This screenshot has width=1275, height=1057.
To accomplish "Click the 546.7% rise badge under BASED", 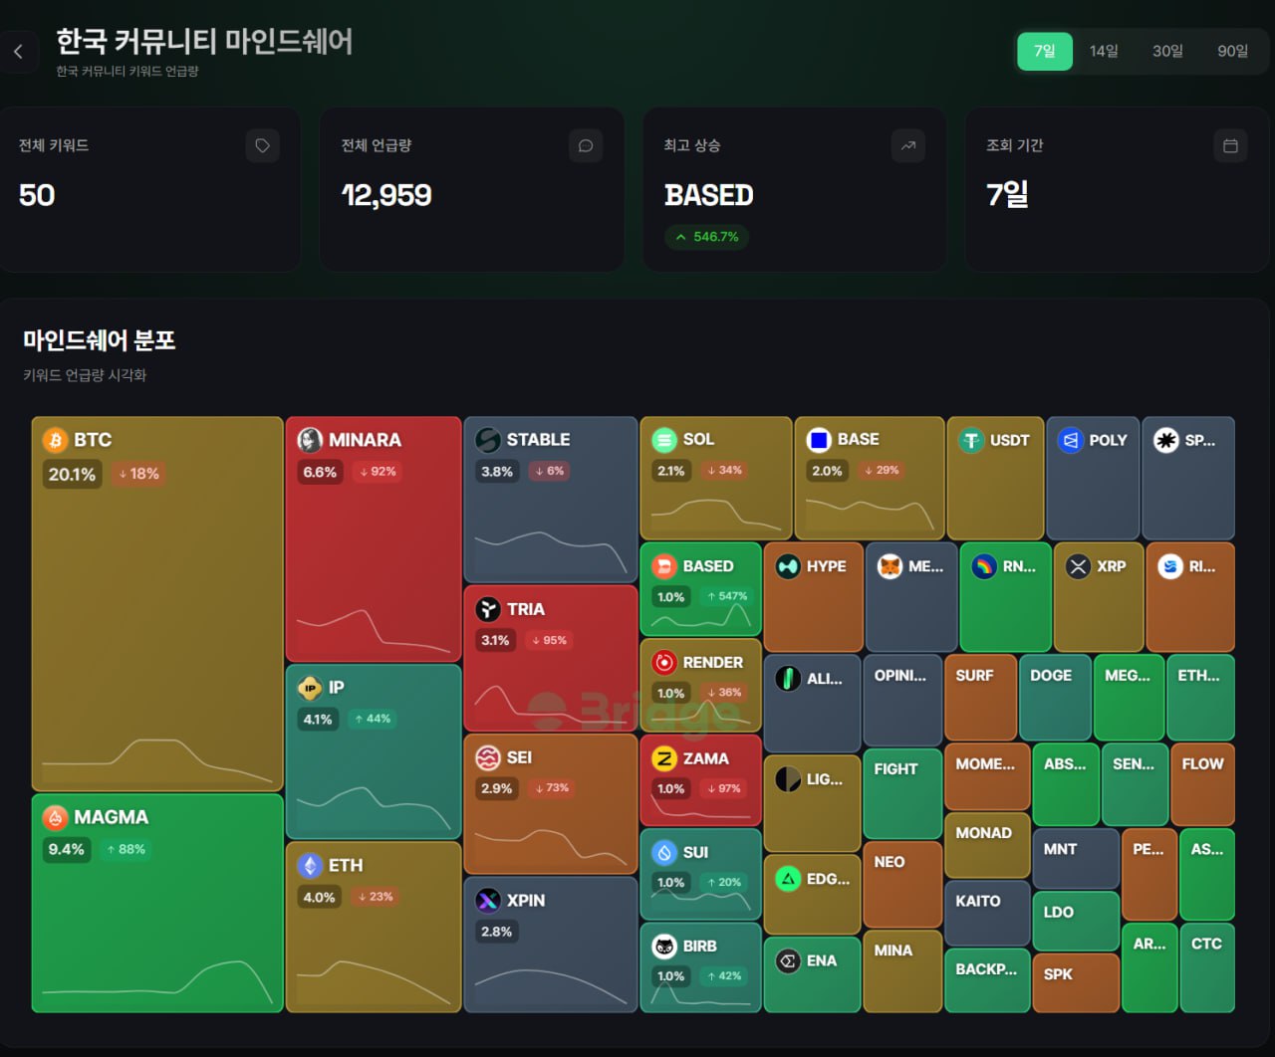I will point(707,237).
